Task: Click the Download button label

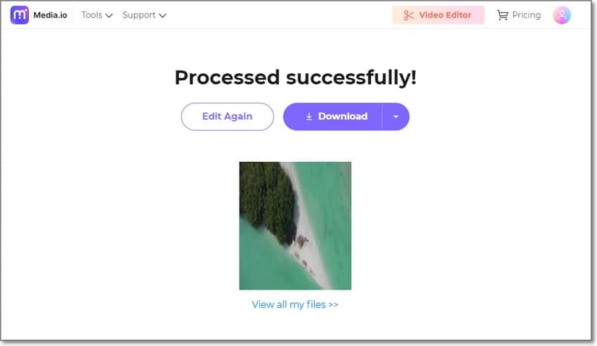Action: (x=343, y=116)
